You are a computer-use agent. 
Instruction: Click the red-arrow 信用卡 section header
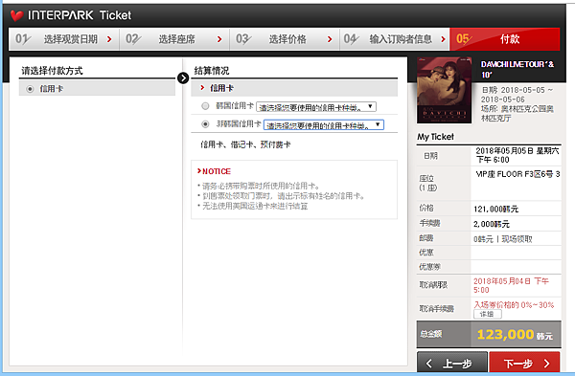tap(294, 88)
